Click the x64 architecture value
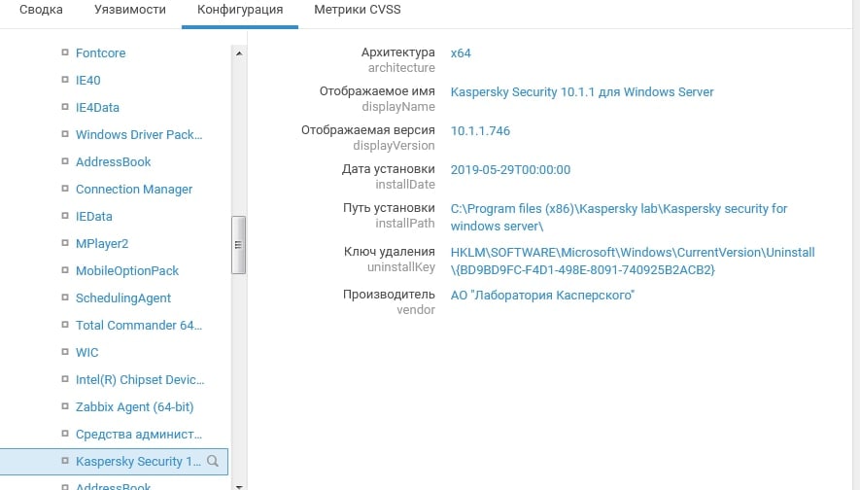 pyautogui.click(x=461, y=53)
